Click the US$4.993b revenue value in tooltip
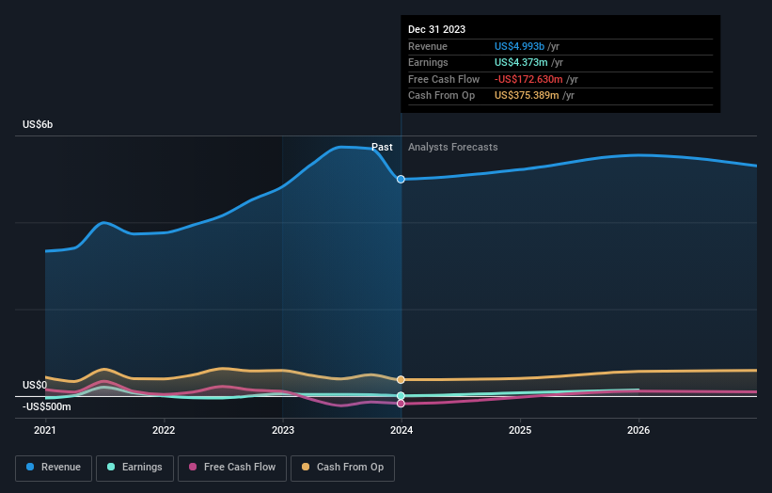 (519, 46)
